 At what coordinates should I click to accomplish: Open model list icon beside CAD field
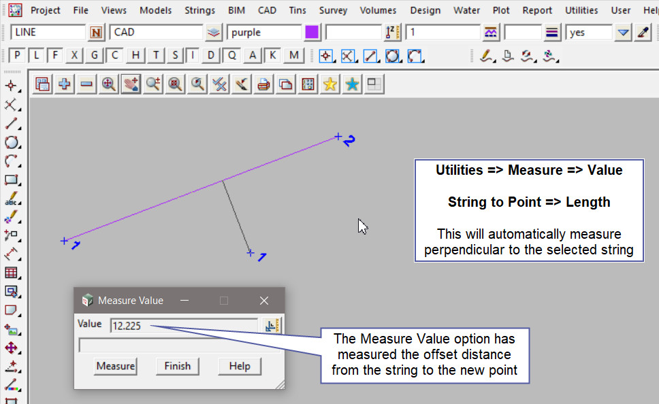coord(214,33)
